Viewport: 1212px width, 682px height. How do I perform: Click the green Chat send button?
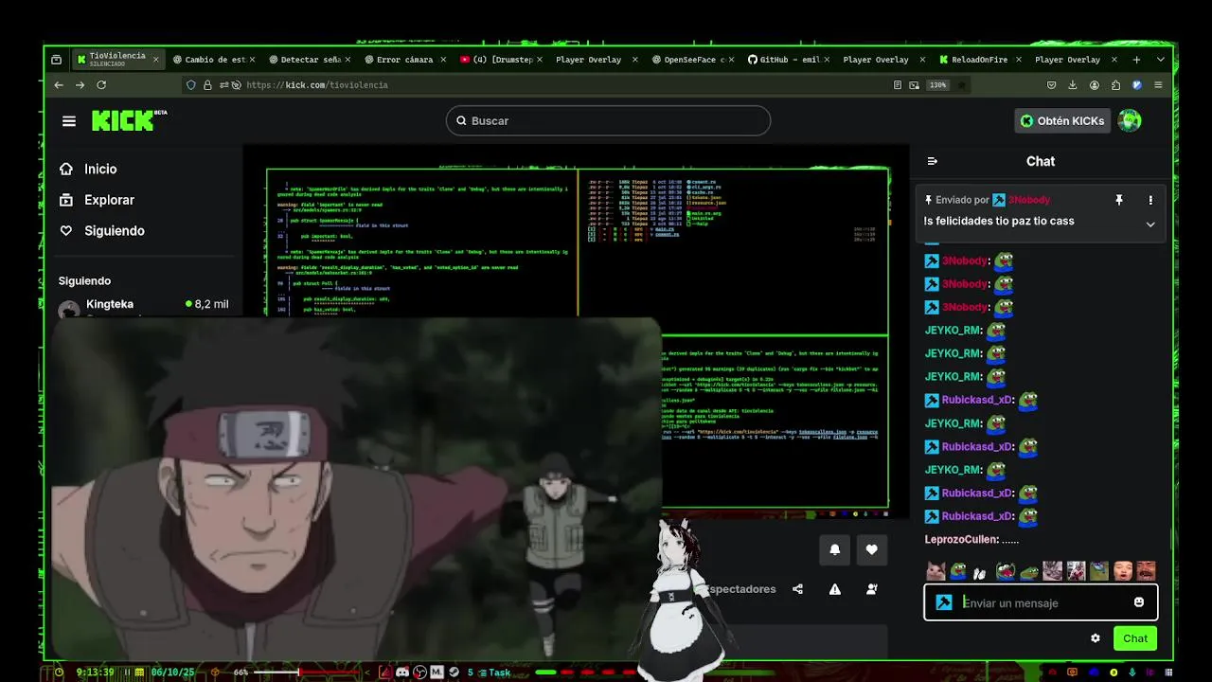click(x=1135, y=638)
